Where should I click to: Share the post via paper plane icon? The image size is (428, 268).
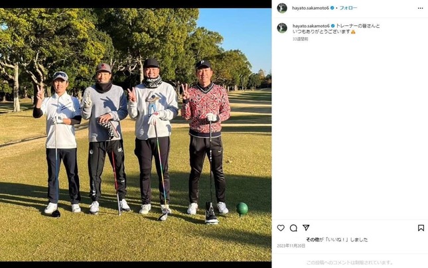306,228
